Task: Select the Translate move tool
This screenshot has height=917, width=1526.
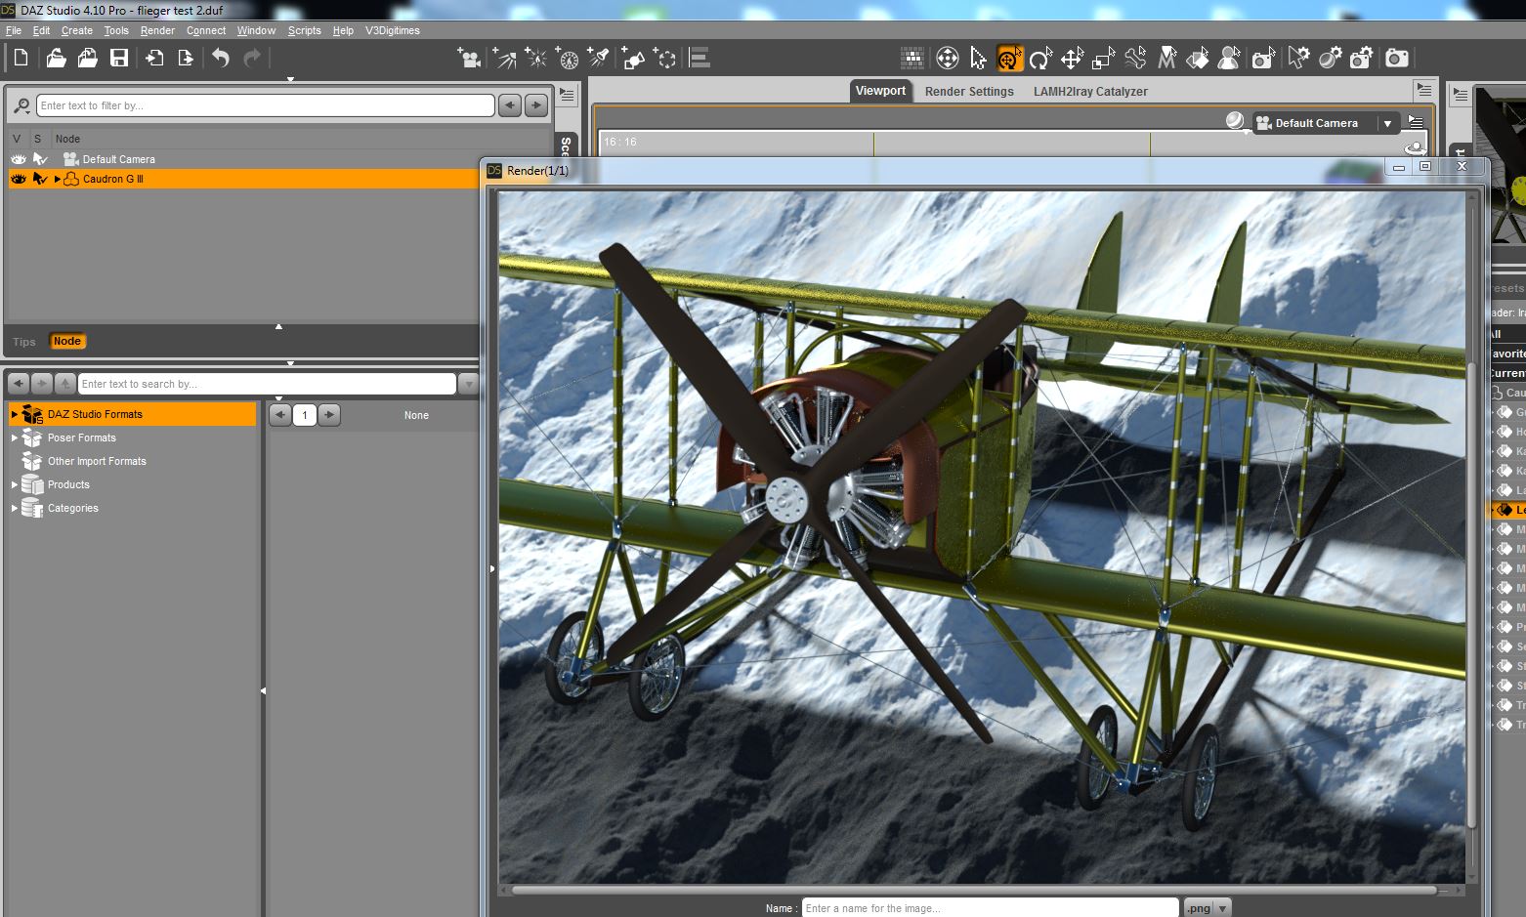Action: (x=1072, y=59)
